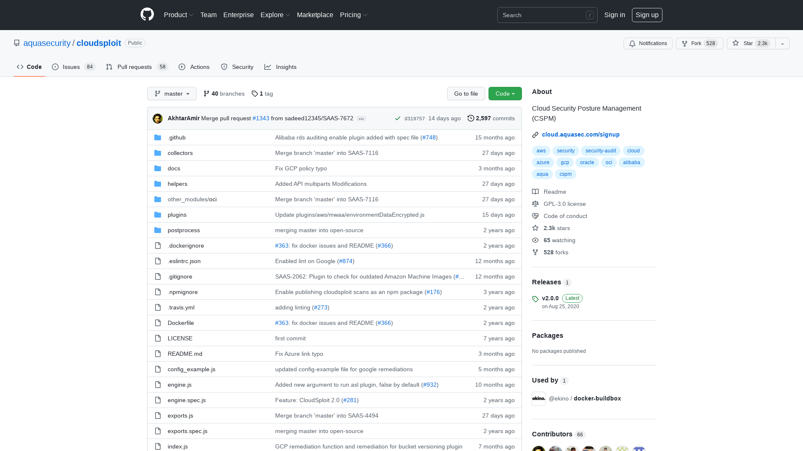
Task: Open the config_example.js file
Action: click(x=192, y=369)
